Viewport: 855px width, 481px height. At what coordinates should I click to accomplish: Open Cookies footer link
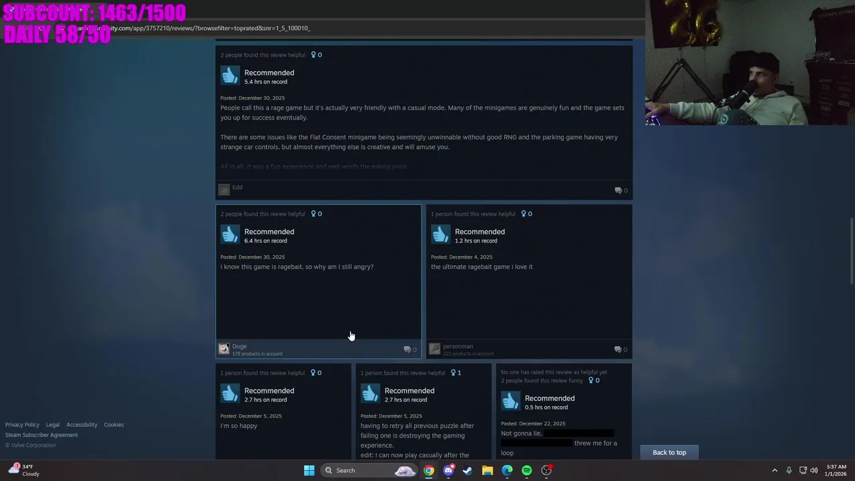pos(114,425)
